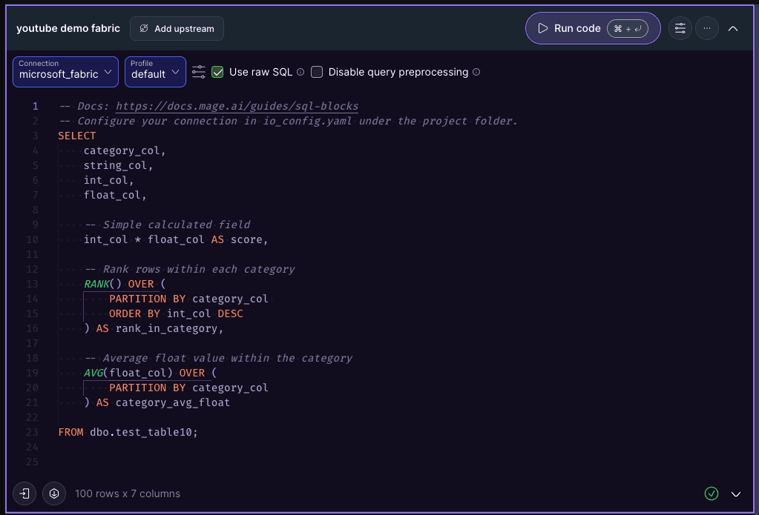Click rank_in_category alias
759x515 pixels.
pos(166,328)
